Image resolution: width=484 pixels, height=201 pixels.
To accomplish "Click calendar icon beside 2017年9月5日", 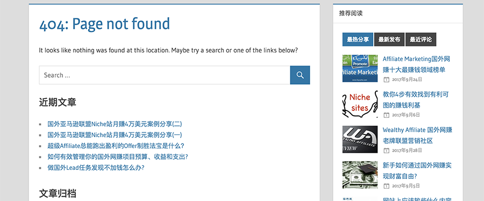I will coord(386,186).
